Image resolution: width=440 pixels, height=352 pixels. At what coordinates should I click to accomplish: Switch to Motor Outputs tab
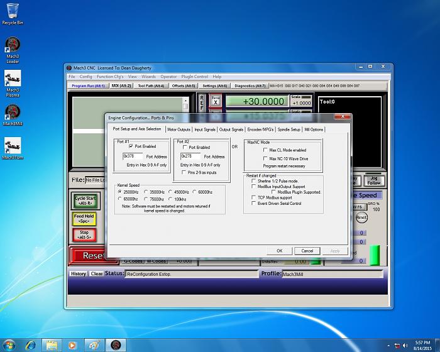tap(179, 129)
